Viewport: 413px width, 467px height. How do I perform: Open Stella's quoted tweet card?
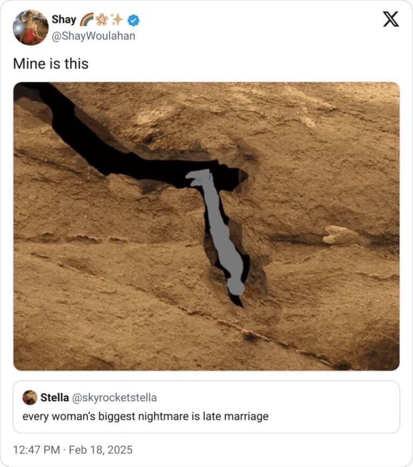point(206,407)
